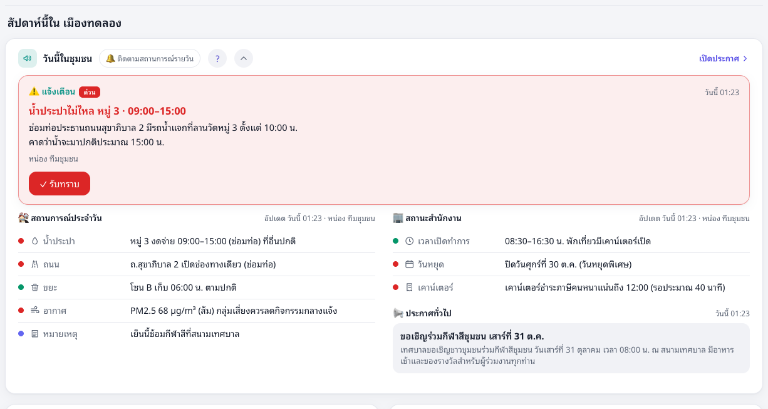Click the green dot for เวลาเปิดทำการ
The image size is (768, 409).
pos(395,241)
